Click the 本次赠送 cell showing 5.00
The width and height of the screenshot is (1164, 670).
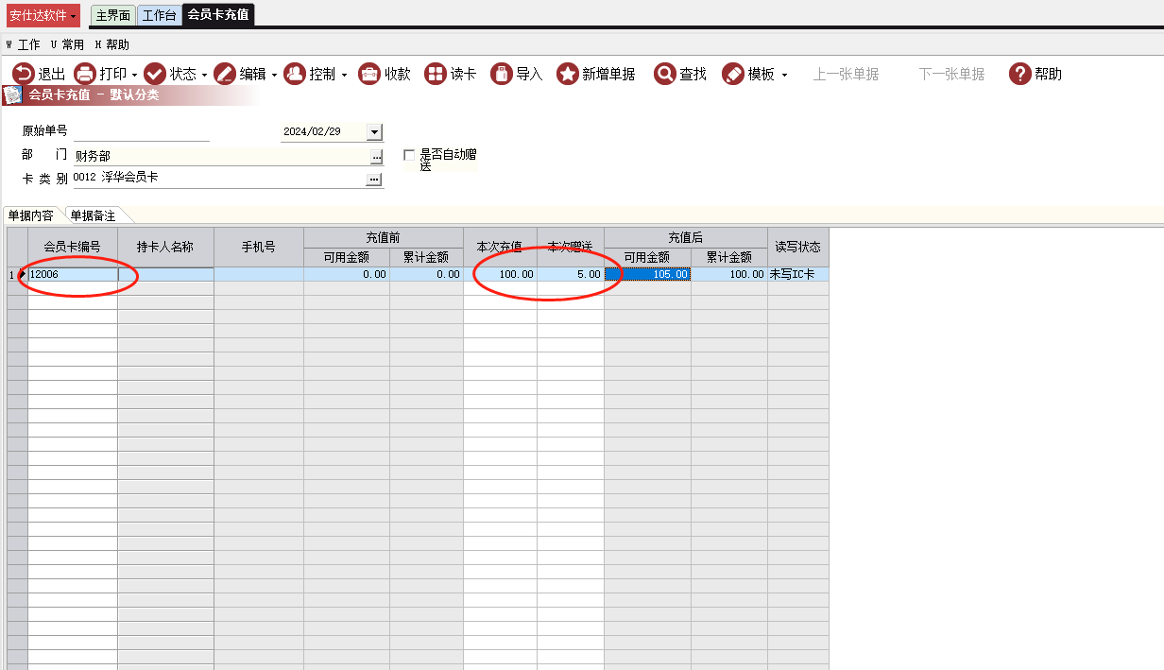571,274
